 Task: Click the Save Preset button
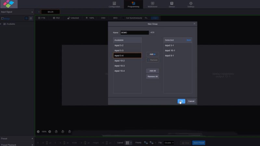point(199,143)
